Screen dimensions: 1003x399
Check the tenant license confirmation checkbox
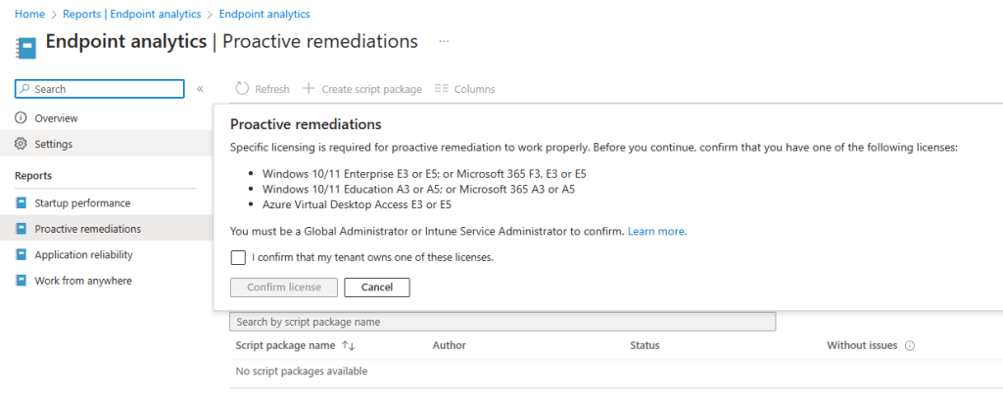[x=238, y=258]
